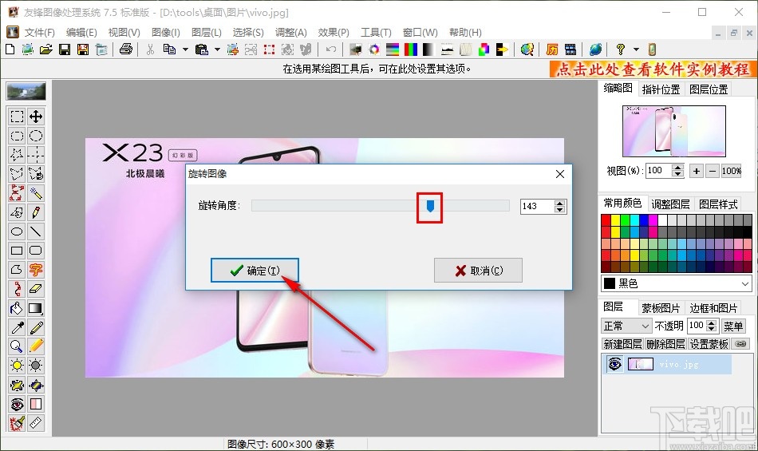Select the rectangular marquee selection tool
This screenshot has height=451, width=758.
click(x=17, y=117)
